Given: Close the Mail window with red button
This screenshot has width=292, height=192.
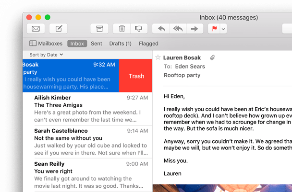Looking at the screenshot, I should click(29, 17).
